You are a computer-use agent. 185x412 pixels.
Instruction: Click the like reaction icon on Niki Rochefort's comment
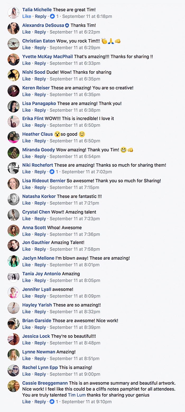point(52,172)
